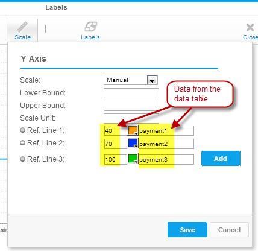
Task: Remove Ref. Line 2 using its round icon
Action: tap(22, 143)
